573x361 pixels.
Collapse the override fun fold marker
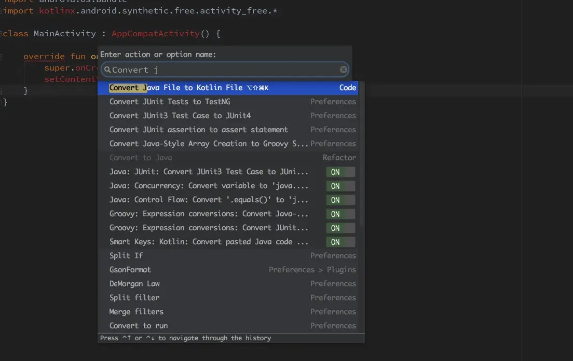pyautogui.click(x=2, y=56)
